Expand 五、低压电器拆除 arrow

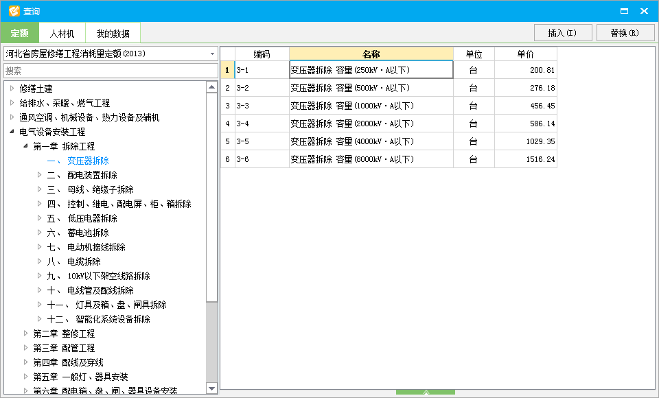pyautogui.click(x=40, y=218)
